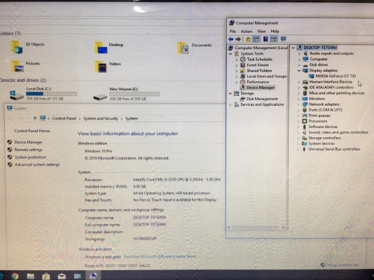This screenshot has width=374, height=280.
Task: Expand the Human Interface Devices node
Action: pyautogui.click(x=298, y=82)
